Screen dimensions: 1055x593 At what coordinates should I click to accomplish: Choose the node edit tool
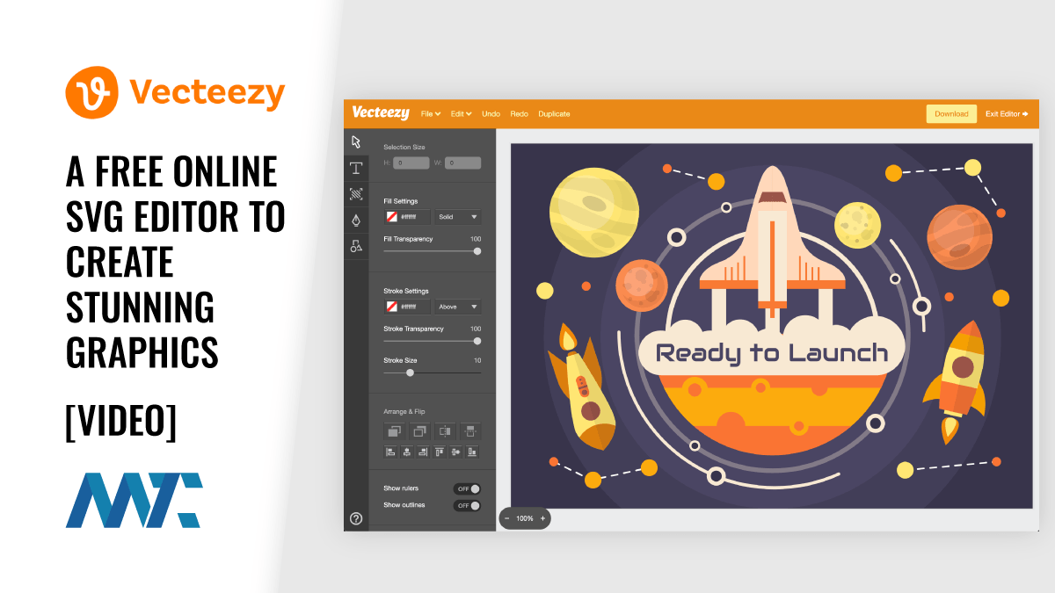point(356,194)
